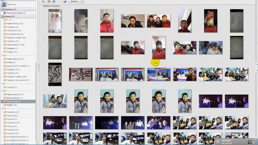258x145 pixels.
Task: Select the Новая папка (2) (17) folder
Action: point(15,59)
